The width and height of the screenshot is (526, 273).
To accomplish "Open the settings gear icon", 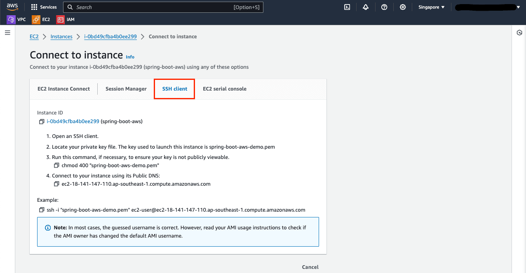I will point(403,7).
